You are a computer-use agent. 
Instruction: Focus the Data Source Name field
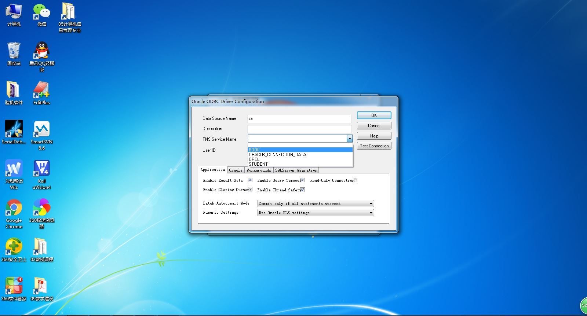[x=299, y=118]
